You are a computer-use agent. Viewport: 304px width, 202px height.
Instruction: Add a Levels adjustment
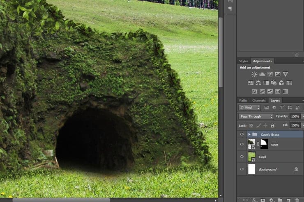pyautogui.click(x=262, y=74)
